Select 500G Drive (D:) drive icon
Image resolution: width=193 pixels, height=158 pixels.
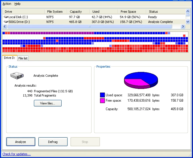[x=6, y=22]
